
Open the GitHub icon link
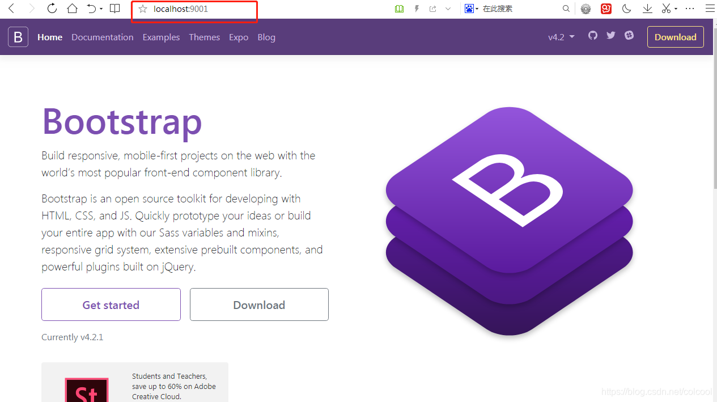point(593,35)
